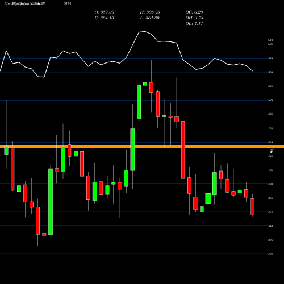Click the 348 price axis label

[x=270, y=226]
